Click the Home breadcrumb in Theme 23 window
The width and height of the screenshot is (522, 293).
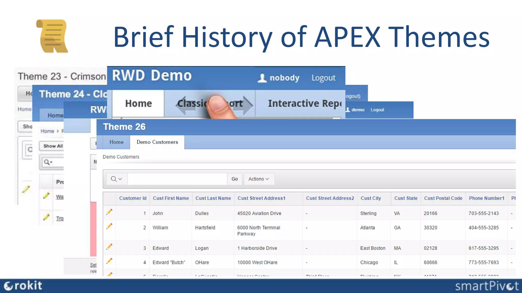coord(25,109)
